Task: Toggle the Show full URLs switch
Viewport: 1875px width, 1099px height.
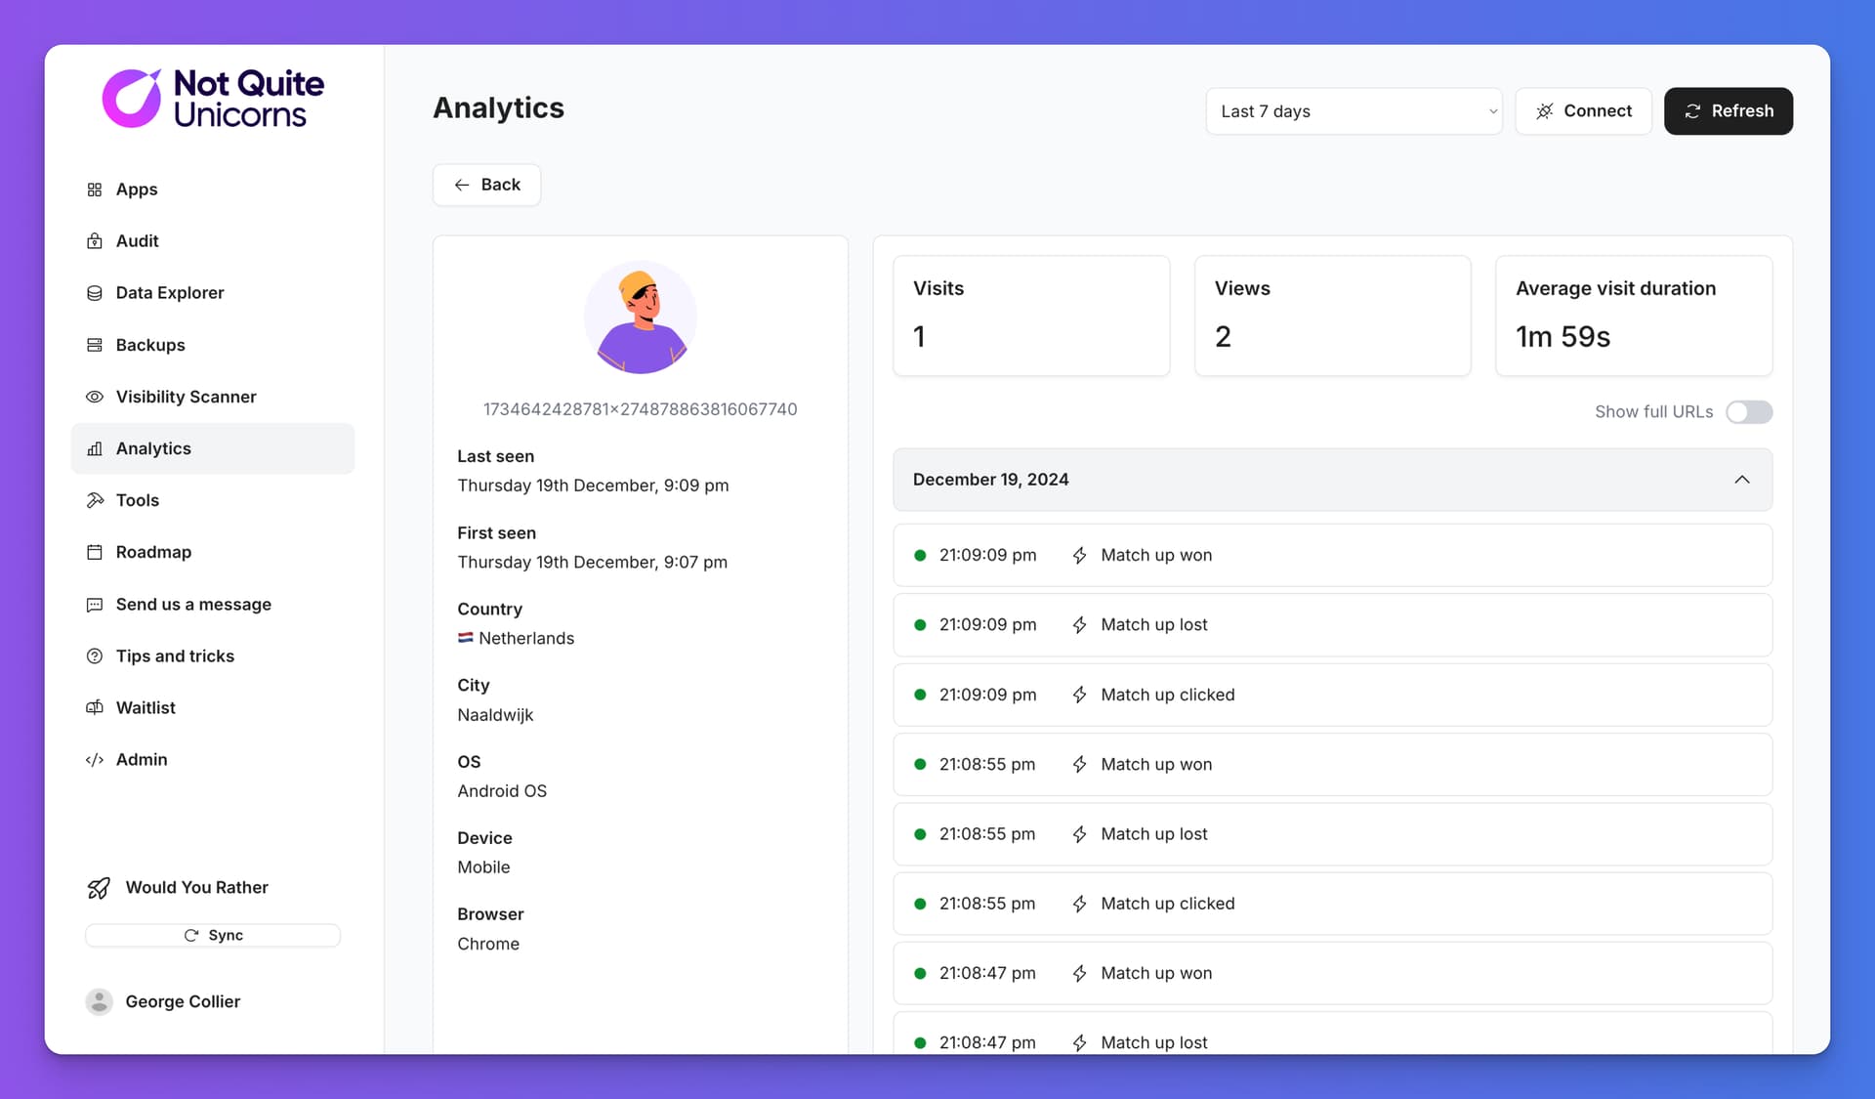Action: pyautogui.click(x=1748, y=412)
